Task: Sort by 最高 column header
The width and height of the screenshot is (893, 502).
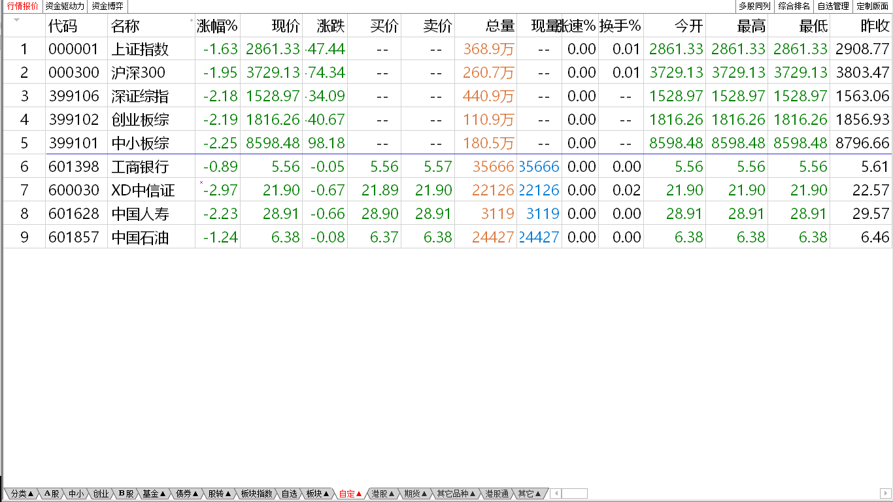Action: point(750,26)
